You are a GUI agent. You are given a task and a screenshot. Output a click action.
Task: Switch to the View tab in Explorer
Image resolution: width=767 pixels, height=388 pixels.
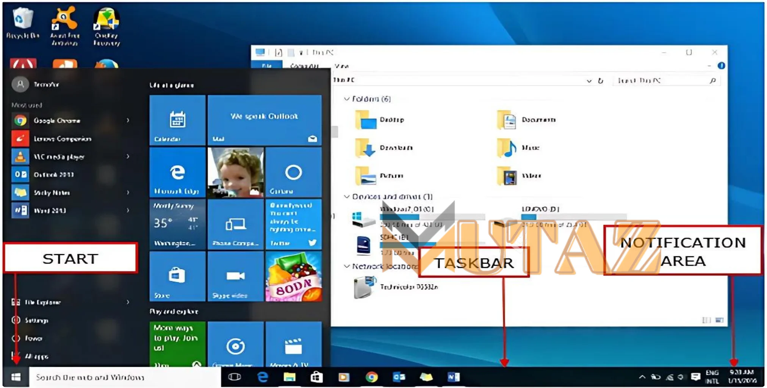pos(341,66)
